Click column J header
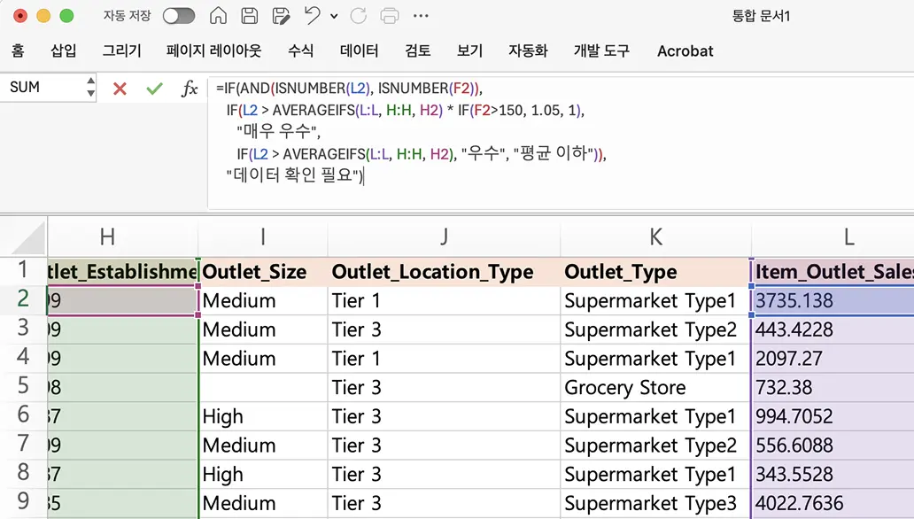 point(444,236)
